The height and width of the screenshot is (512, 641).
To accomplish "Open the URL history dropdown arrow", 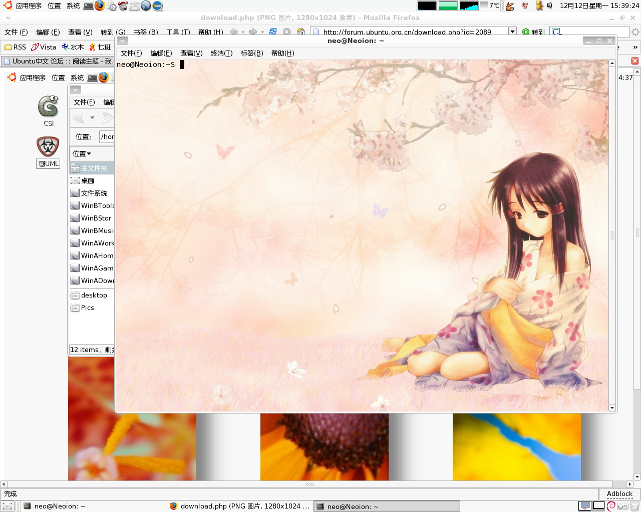I will click(512, 31).
